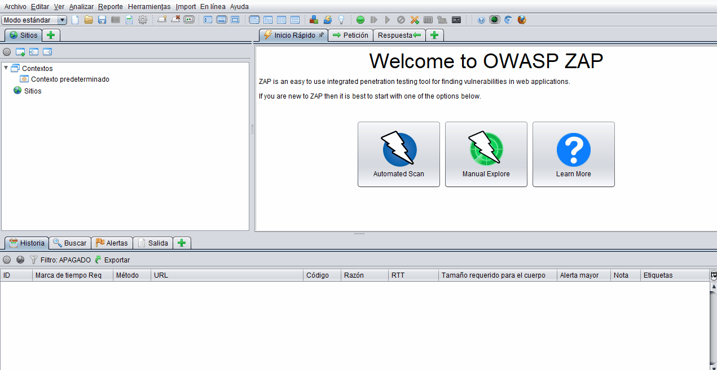The image size is (717, 370).
Task: Open the Modo estándar mode dropdown
Action: [34, 20]
